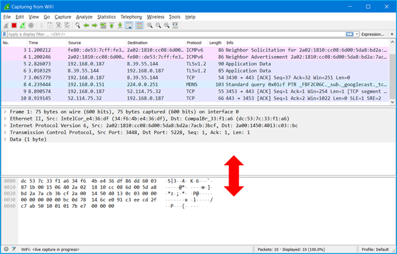397x254 pixels.
Task: Restart the current capture
Action: click(23, 25)
